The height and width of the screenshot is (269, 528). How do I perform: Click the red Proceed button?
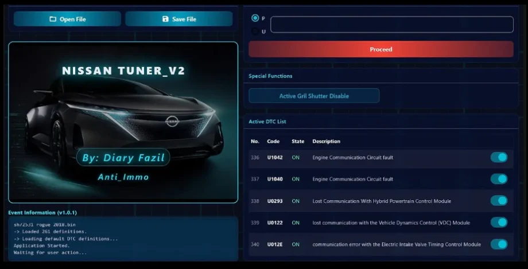(x=381, y=49)
